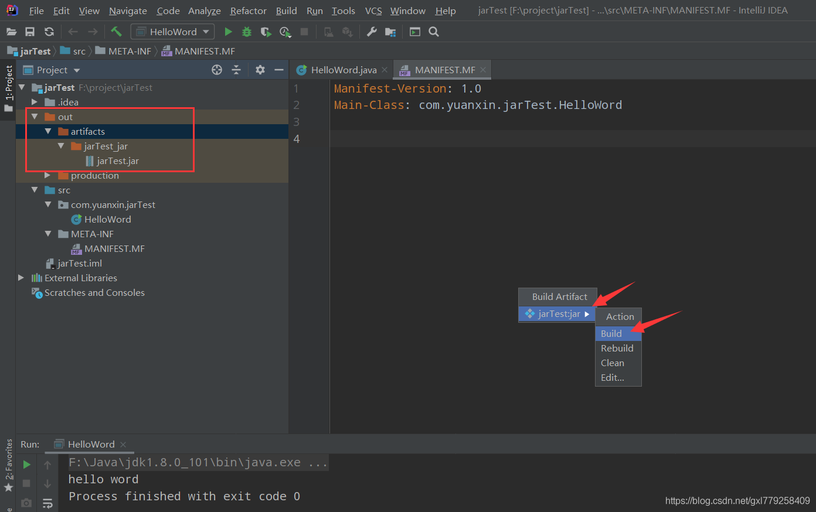Image resolution: width=816 pixels, height=512 pixels.
Task: Start debugging with the bug icon
Action: pos(247,32)
